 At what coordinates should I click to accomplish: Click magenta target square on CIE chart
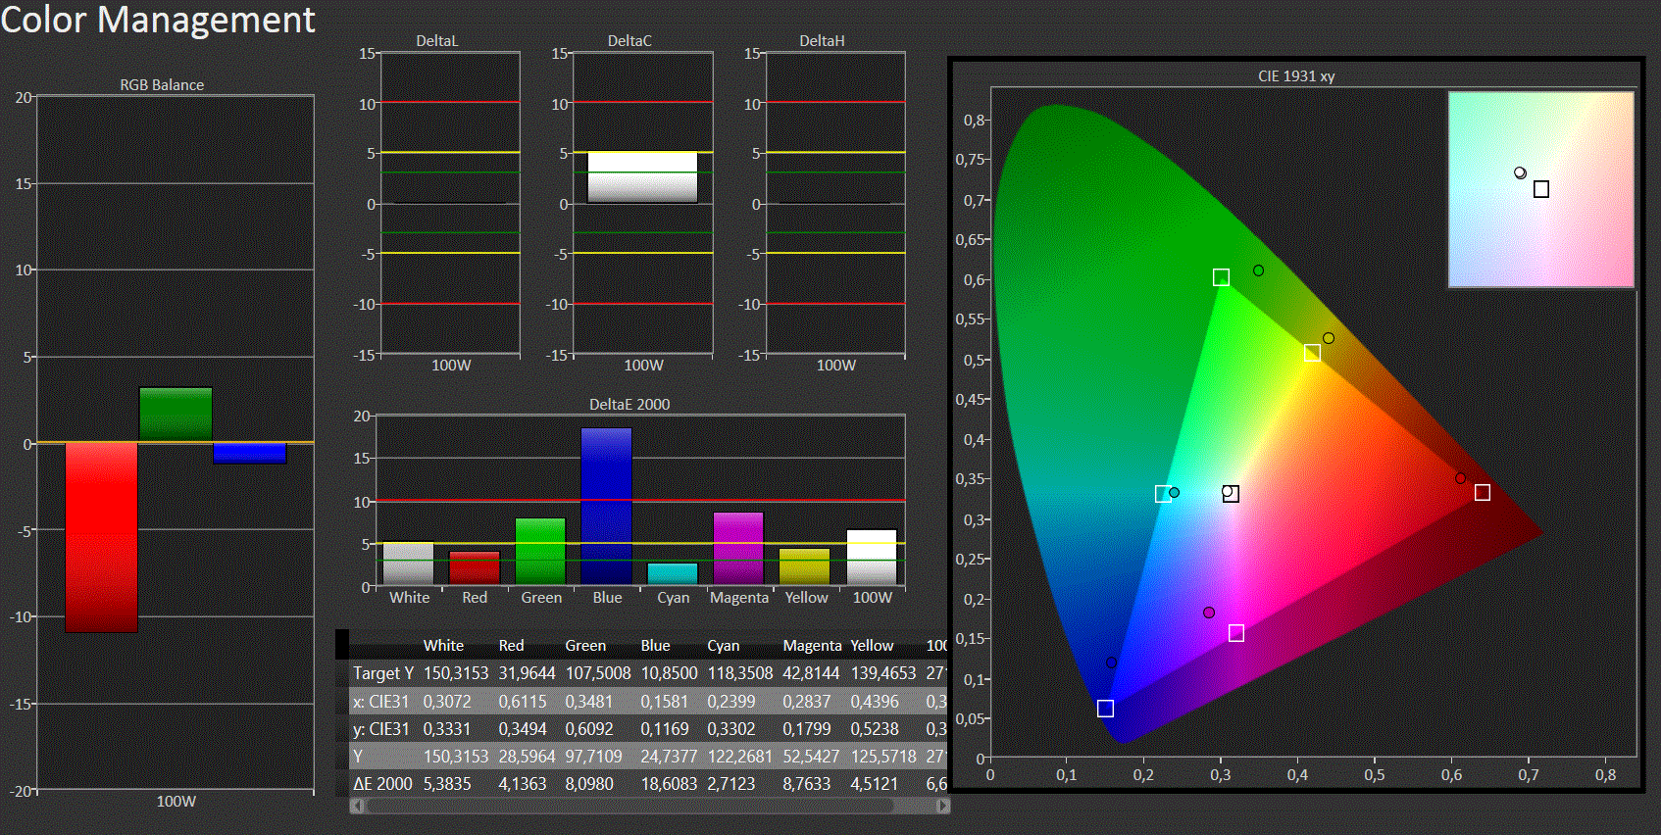point(1236,633)
